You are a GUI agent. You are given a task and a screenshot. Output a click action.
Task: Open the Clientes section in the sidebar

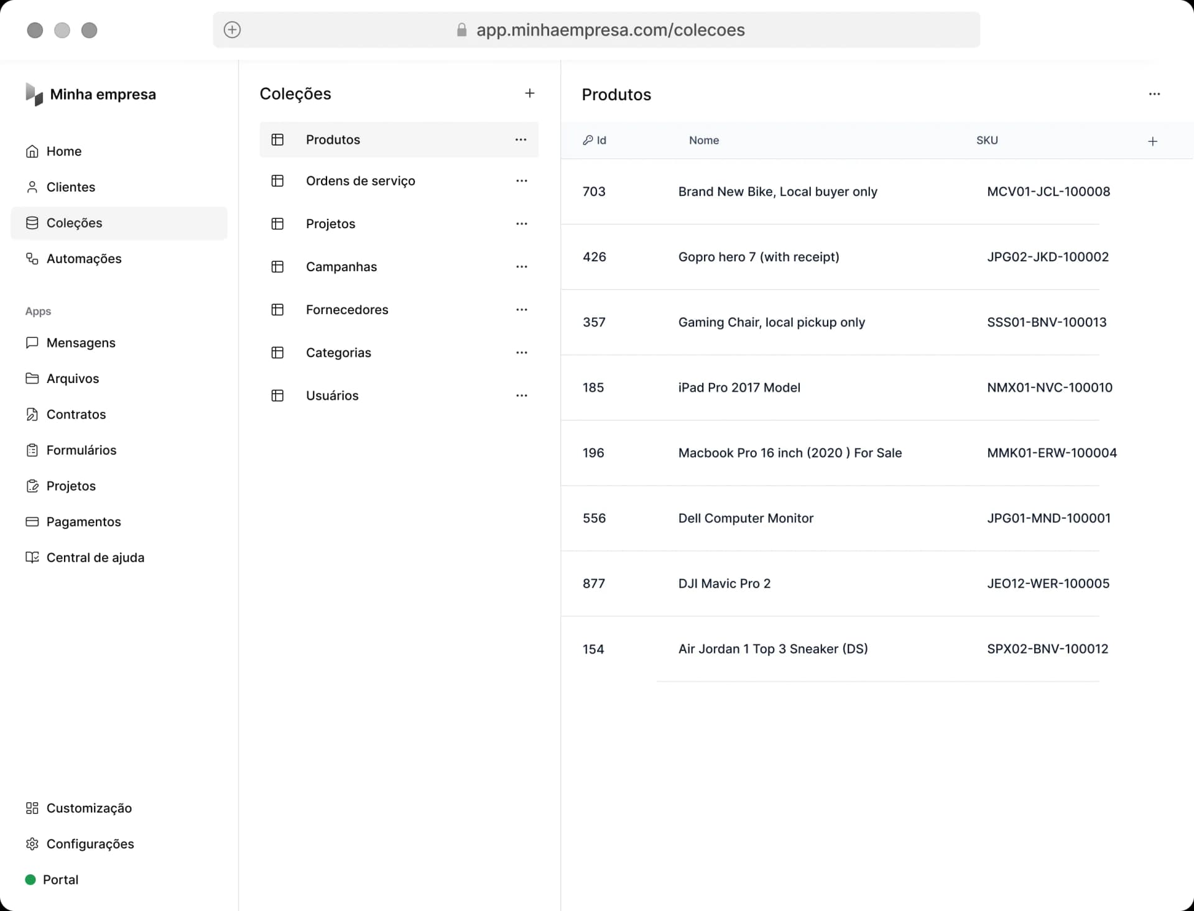[x=71, y=187]
